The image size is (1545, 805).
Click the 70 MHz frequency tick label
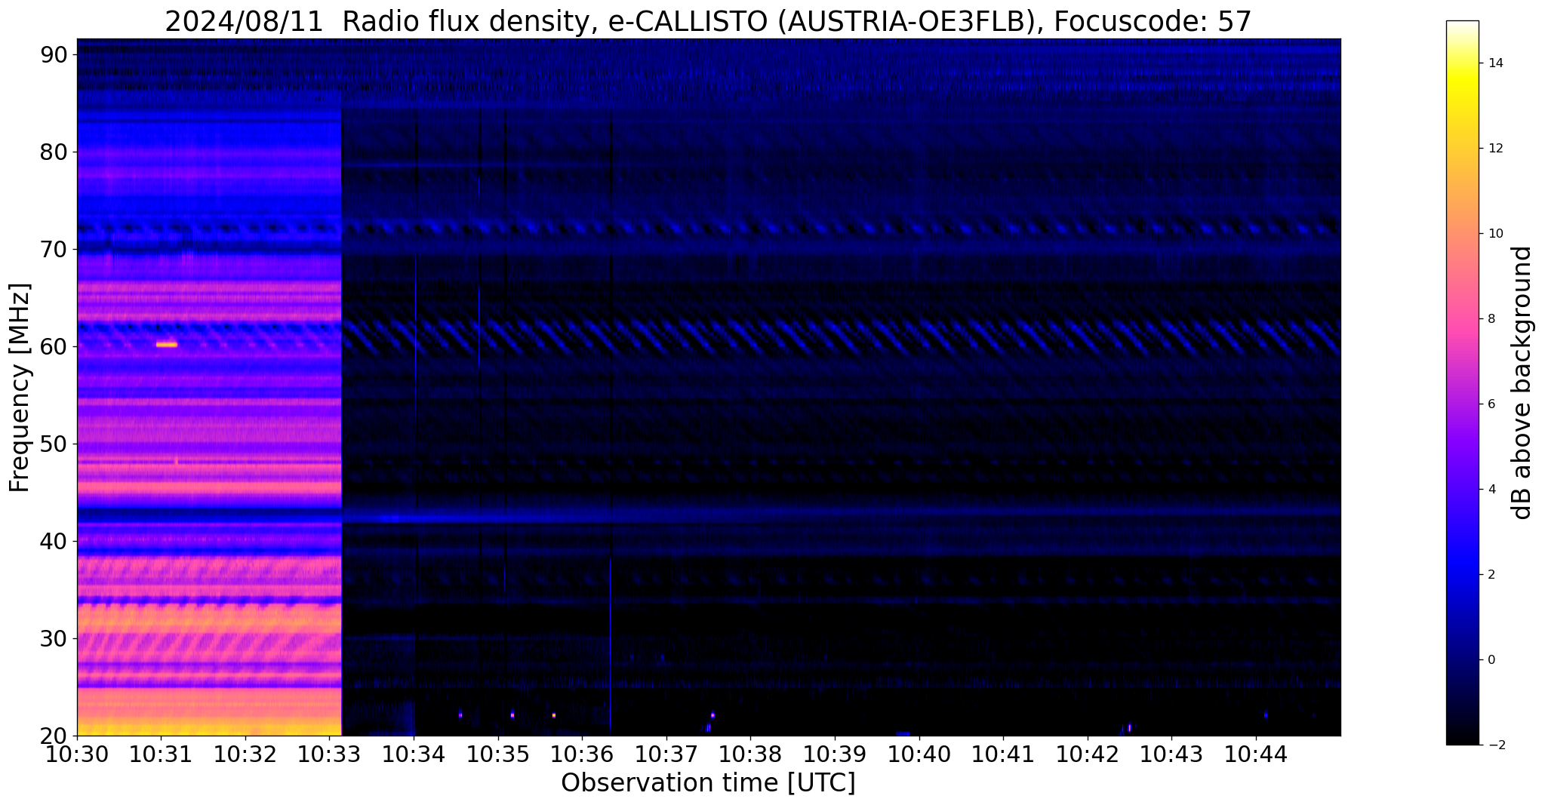click(x=54, y=250)
